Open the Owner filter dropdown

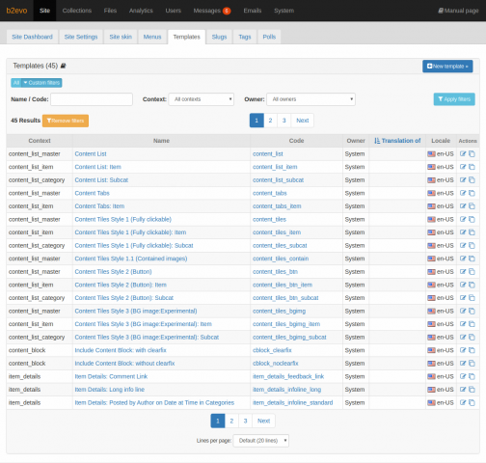(x=311, y=99)
